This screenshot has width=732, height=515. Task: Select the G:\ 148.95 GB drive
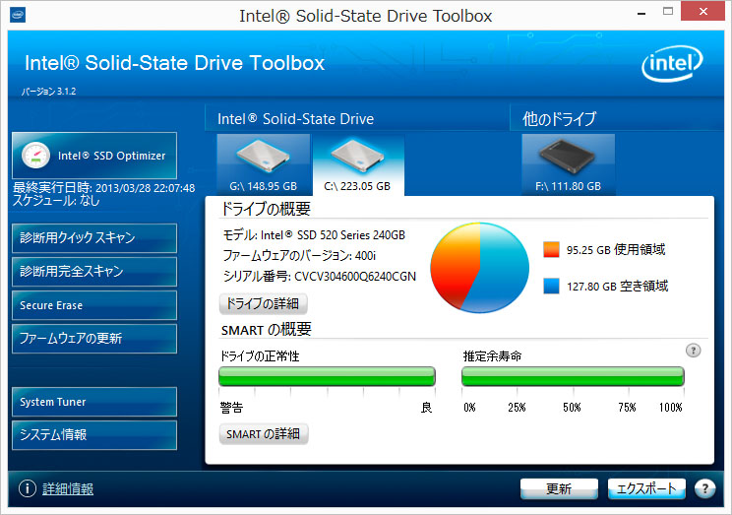tap(264, 164)
